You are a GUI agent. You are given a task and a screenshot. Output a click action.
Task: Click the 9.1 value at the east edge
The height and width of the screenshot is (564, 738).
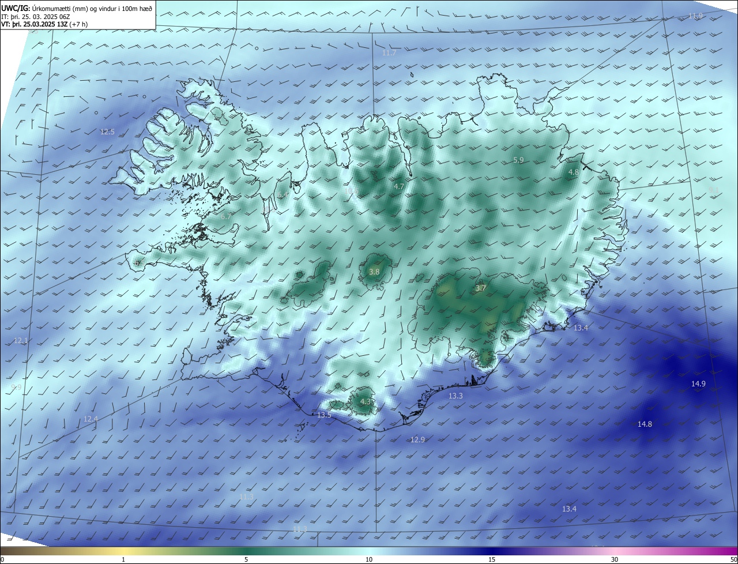pyautogui.click(x=713, y=190)
